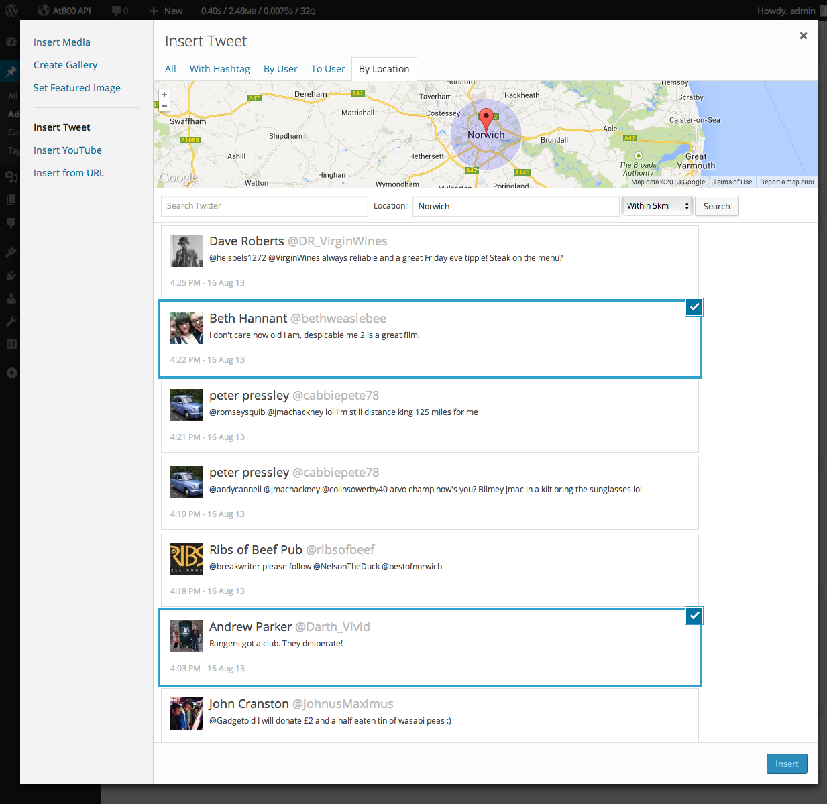Viewport: 827px width, 804px height.
Task: Open the Comments speech bubble in sidebar
Action: 11,223
